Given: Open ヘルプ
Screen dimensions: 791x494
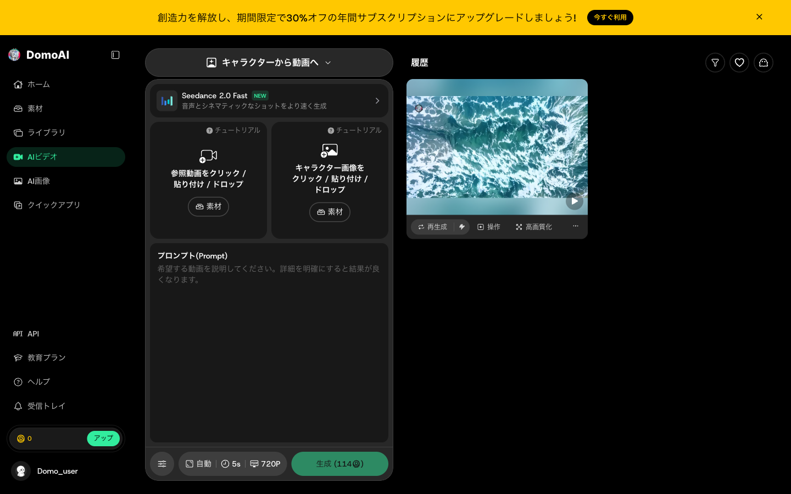Looking at the screenshot, I should click(66, 382).
